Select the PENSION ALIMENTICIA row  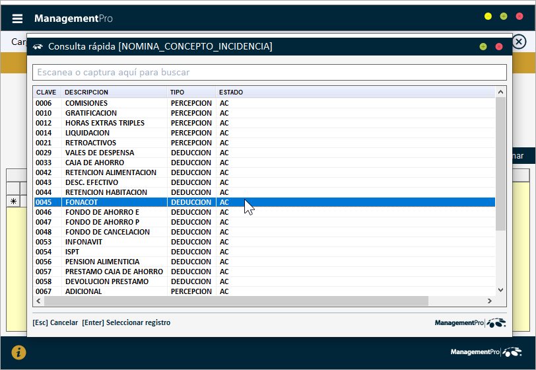pos(264,262)
